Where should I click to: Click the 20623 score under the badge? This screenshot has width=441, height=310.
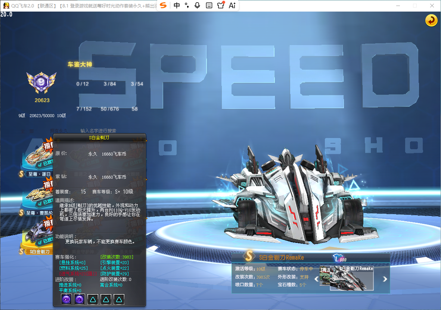pyautogui.click(x=42, y=100)
